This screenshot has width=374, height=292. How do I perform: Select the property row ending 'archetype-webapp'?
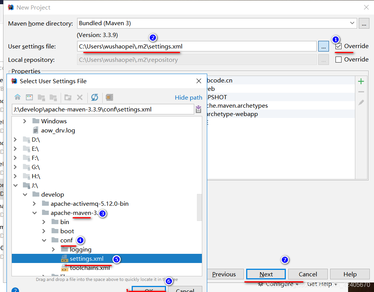coord(281,114)
